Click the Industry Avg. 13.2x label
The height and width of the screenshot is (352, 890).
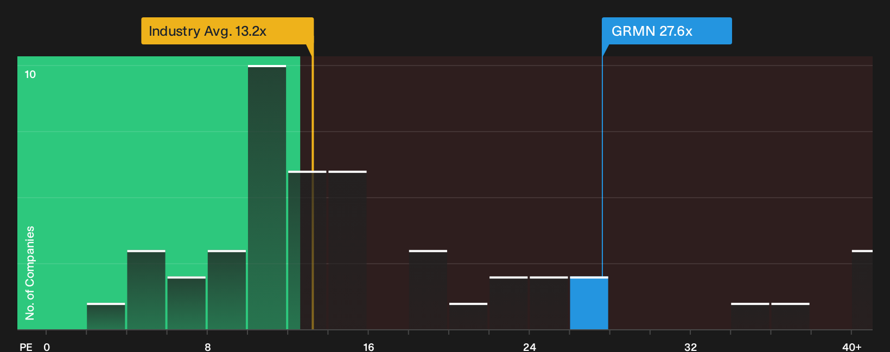227,31
